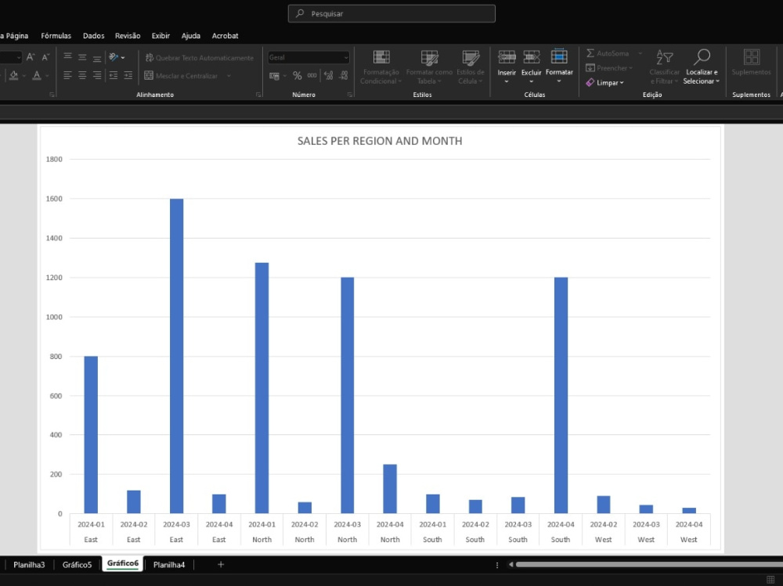Click the Inserir cells button
Image resolution: width=783 pixels, height=586 pixels.
point(507,67)
